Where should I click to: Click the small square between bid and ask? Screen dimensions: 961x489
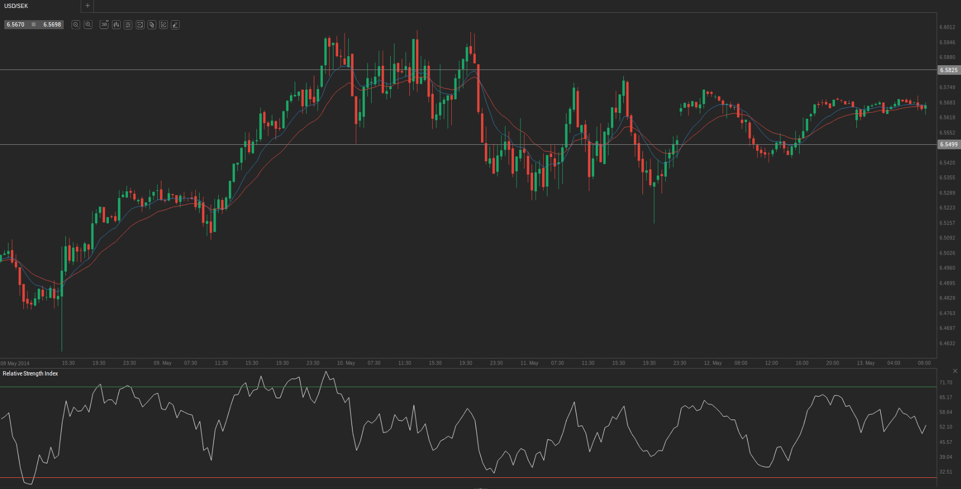click(34, 25)
